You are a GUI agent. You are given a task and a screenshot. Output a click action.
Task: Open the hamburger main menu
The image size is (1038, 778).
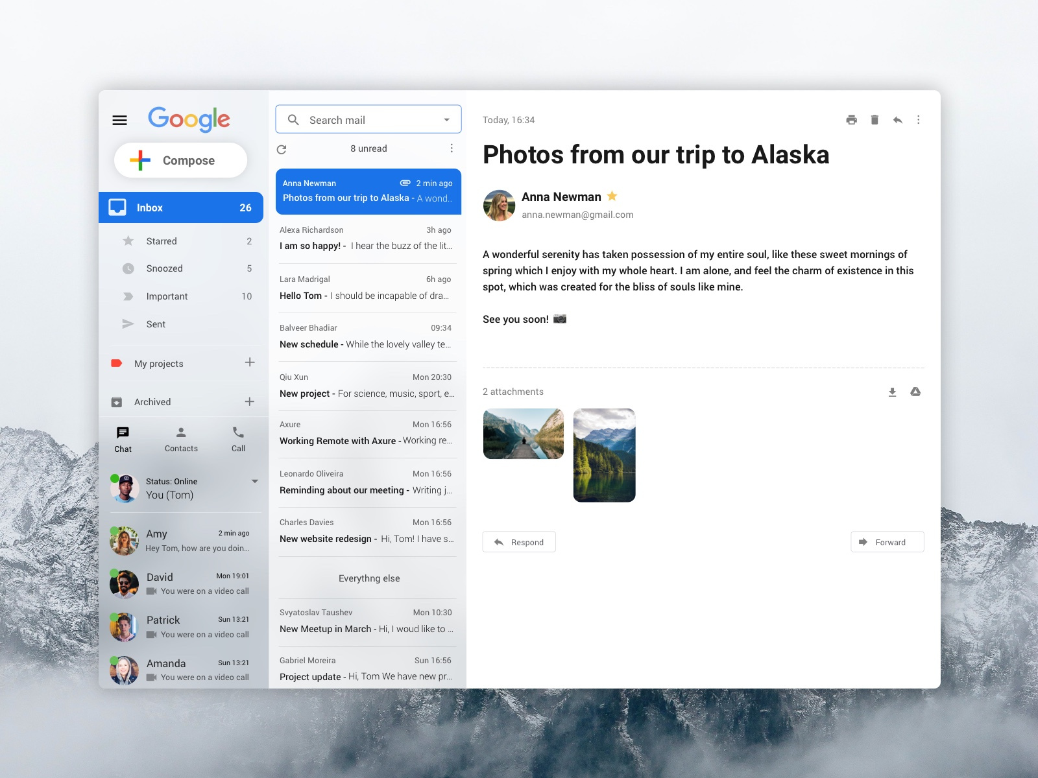tap(119, 120)
